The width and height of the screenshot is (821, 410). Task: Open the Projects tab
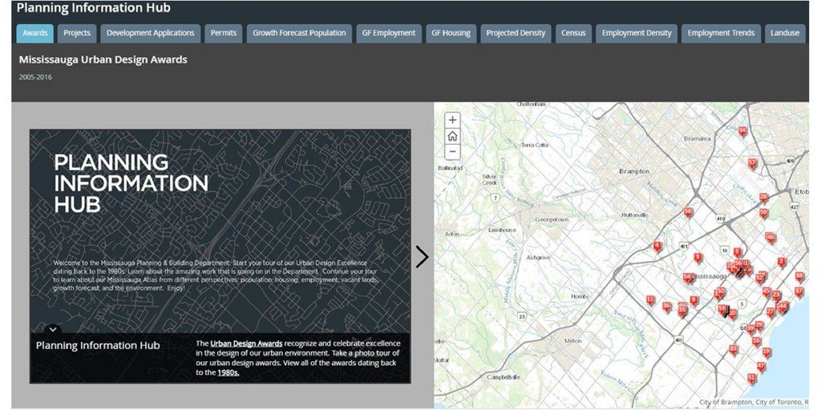coord(77,33)
